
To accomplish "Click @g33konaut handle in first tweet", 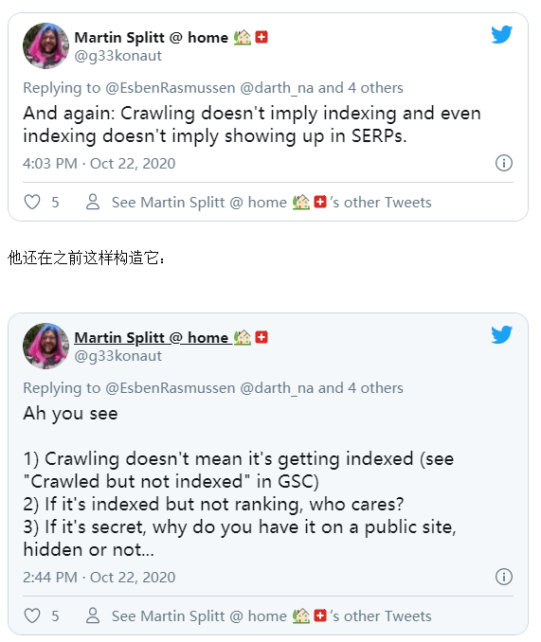I will pos(117,56).
